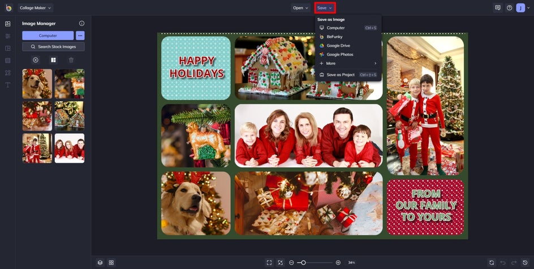Select the dog ornament thumbnail

pos(70,84)
